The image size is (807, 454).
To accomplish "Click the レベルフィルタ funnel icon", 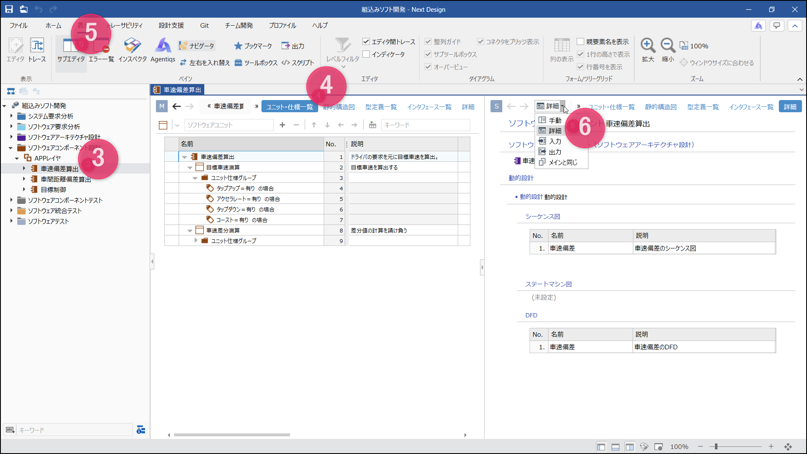I will [343, 45].
